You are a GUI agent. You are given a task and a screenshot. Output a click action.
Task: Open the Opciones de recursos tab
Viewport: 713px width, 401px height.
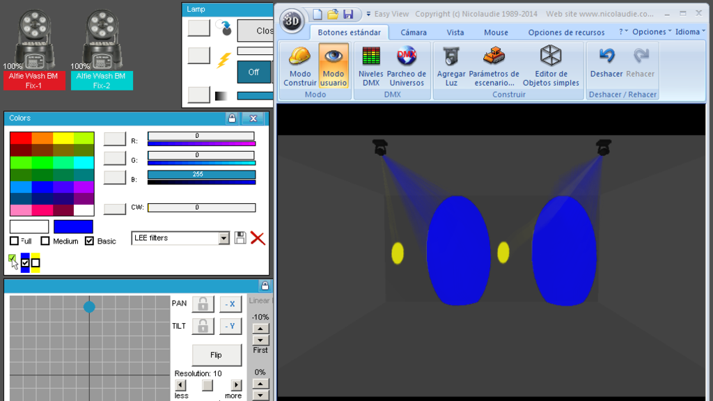click(566, 32)
